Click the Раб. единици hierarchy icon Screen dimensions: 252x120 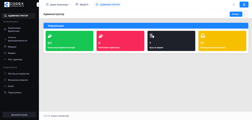(x=5, y=59)
